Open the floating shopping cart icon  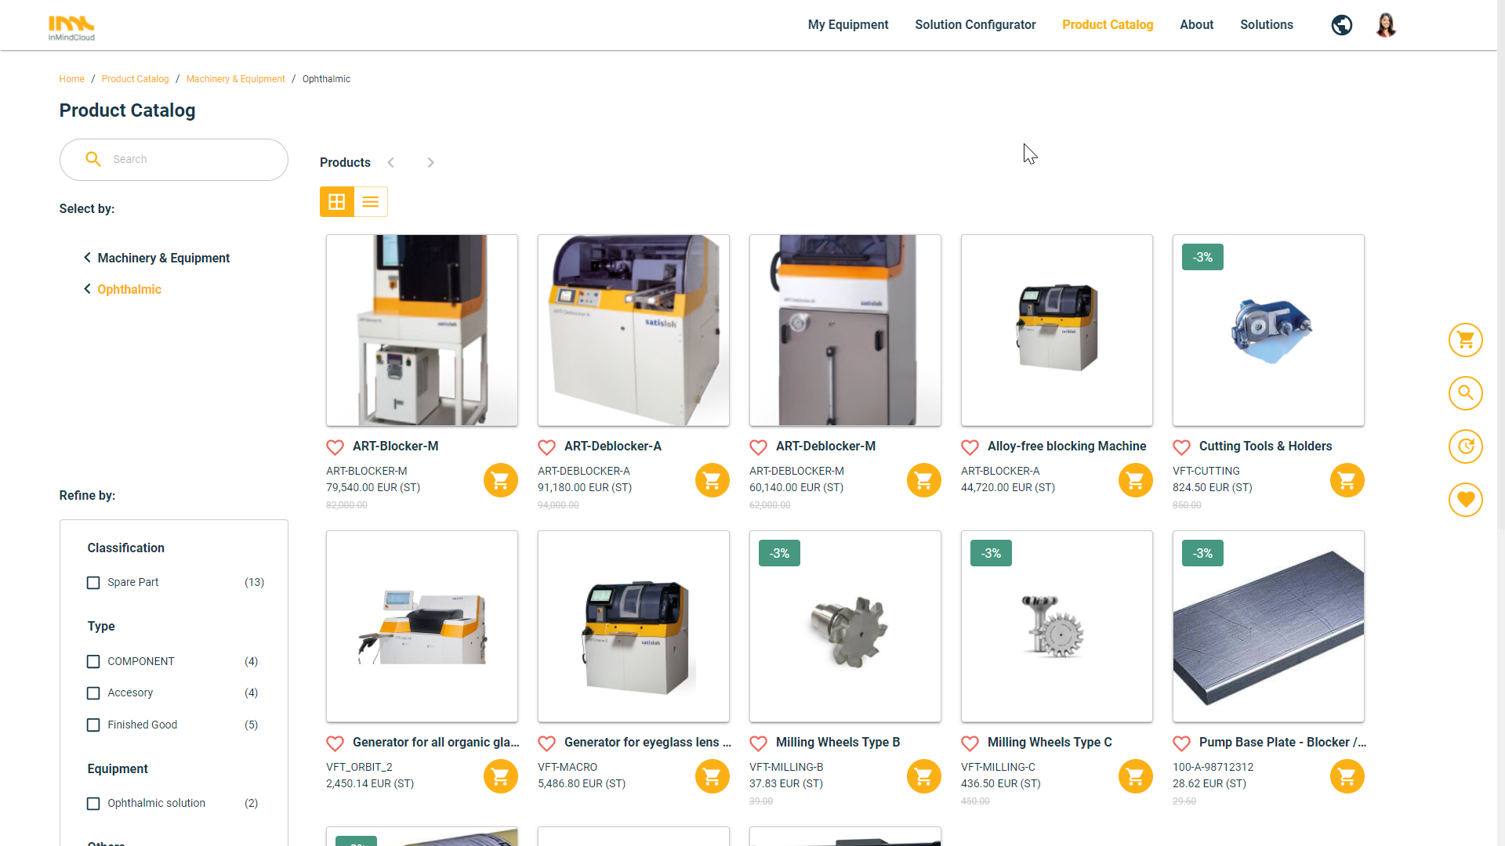tap(1465, 340)
